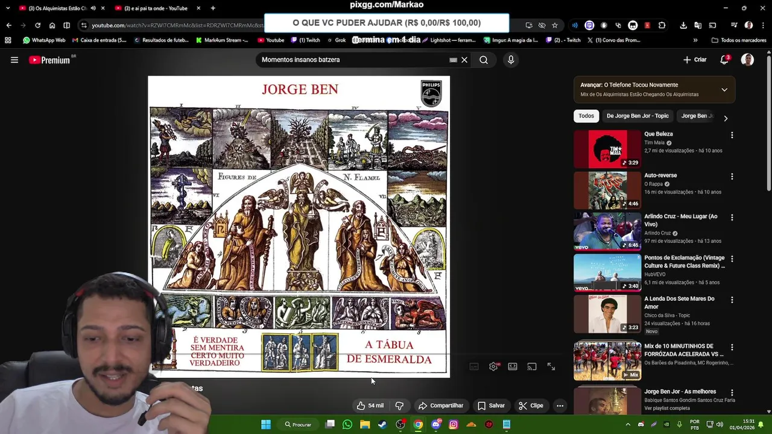772x434 pixels.
Task: Open Ver playlist completa link
Action: pos(666,408)
